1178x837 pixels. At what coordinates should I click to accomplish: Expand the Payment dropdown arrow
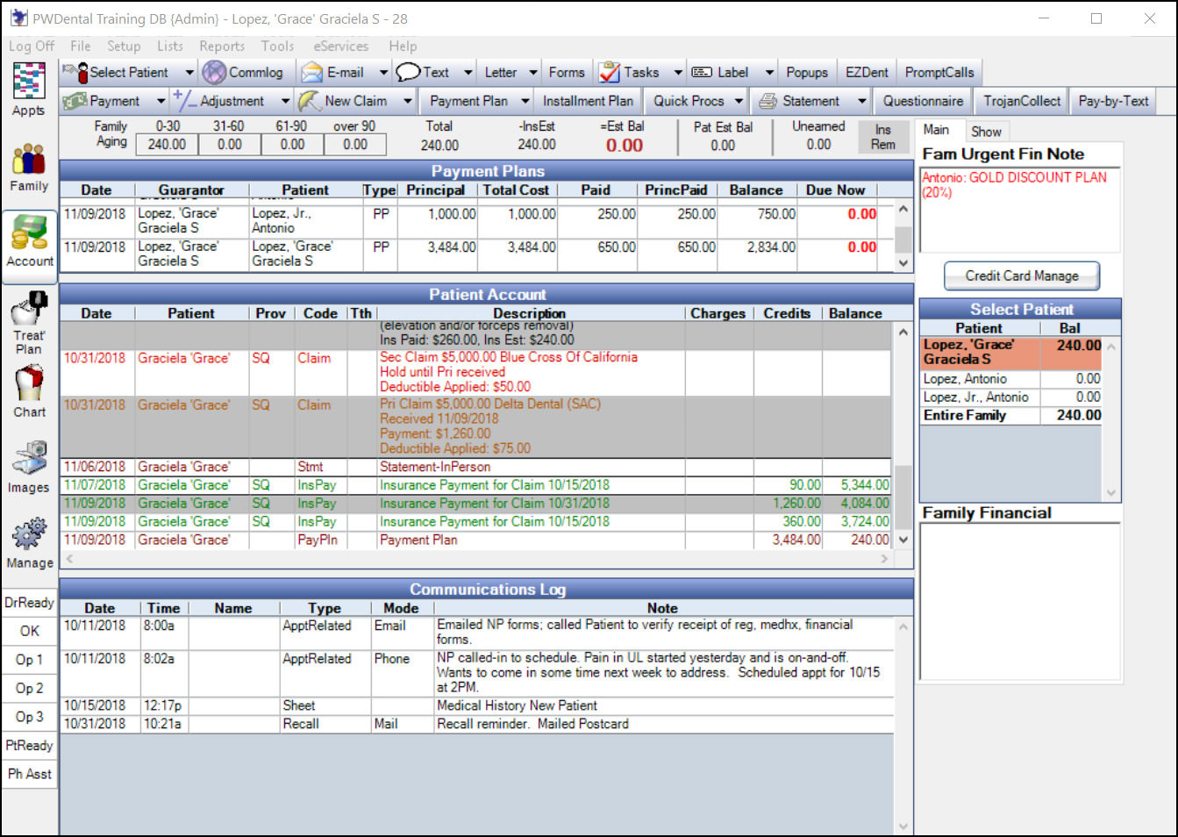[x=161, y=102]
